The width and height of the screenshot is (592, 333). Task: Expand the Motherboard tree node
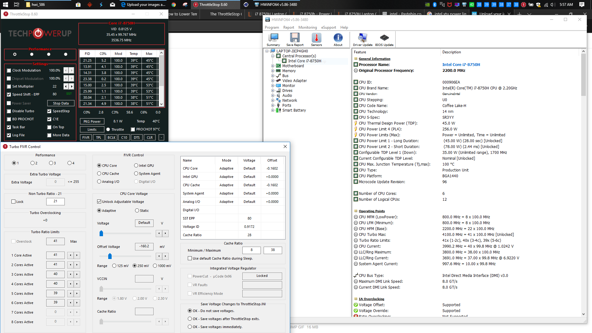coord(273,66)
